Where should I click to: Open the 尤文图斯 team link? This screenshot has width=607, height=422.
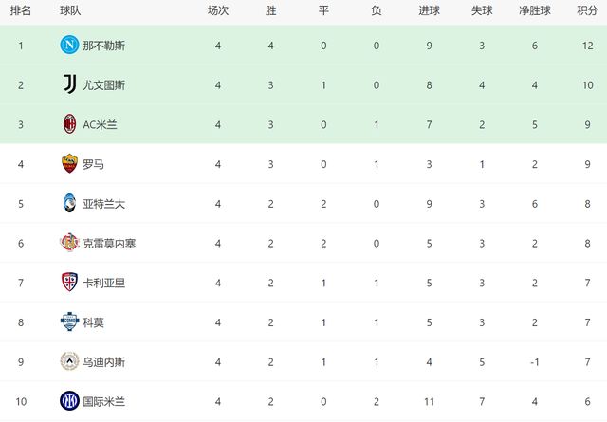pos(103,85)
